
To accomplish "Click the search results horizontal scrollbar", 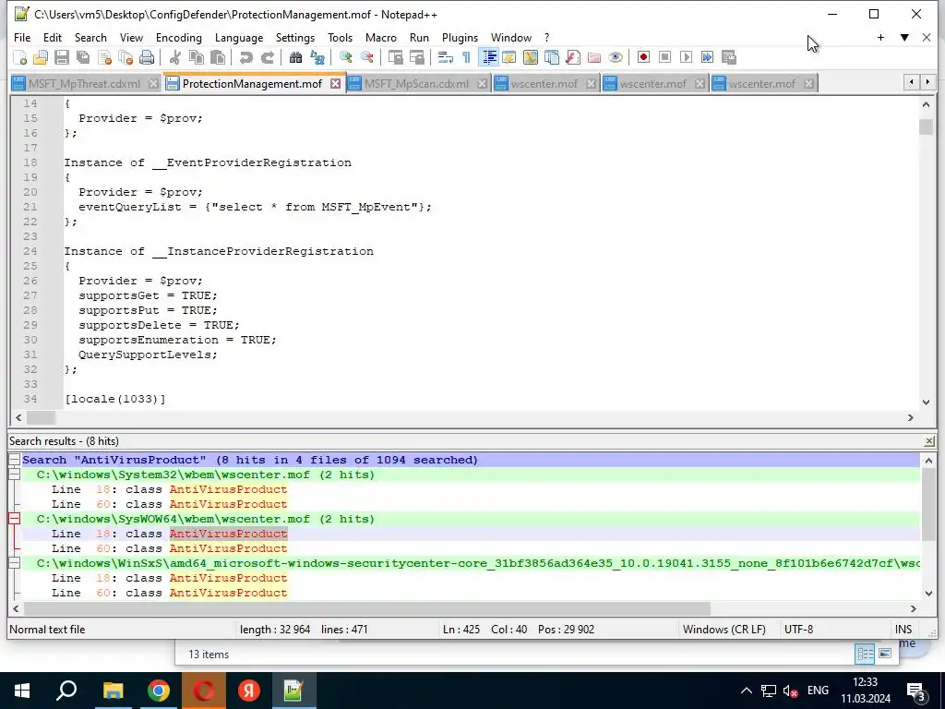I will point(367,608).
